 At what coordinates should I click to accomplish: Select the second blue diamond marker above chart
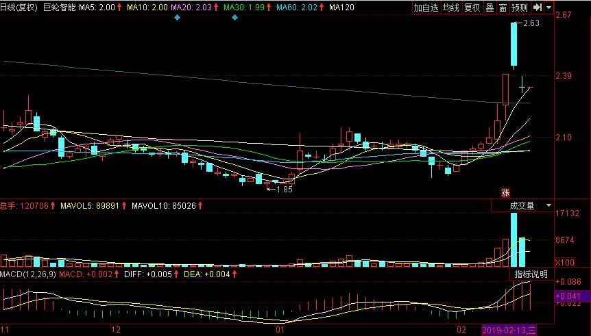(234, 17)
